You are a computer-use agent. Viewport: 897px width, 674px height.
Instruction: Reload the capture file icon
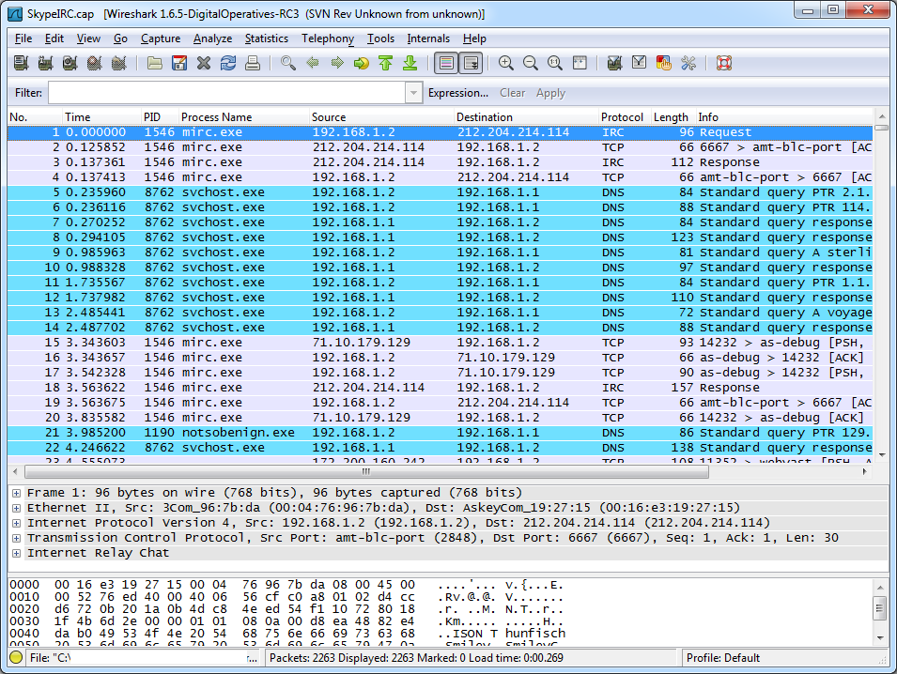[228, 63]
